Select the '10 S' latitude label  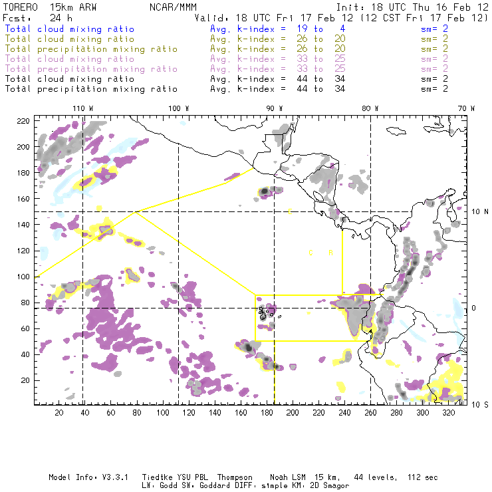(x=480, y=405)
